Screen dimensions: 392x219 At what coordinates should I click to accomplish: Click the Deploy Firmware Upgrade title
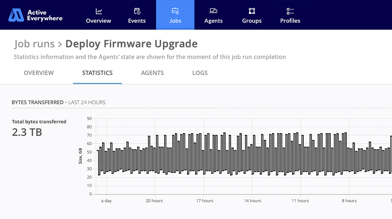tap(131, 44)
